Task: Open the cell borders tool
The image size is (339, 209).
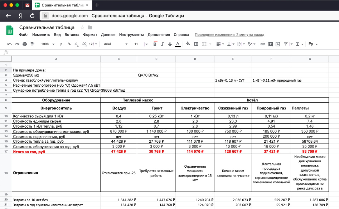Action: tap(196, 44)
